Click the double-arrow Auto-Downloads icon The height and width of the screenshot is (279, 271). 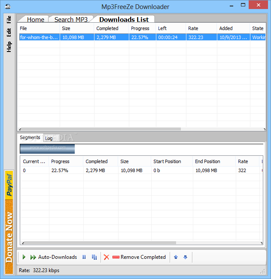coord(33,257)
